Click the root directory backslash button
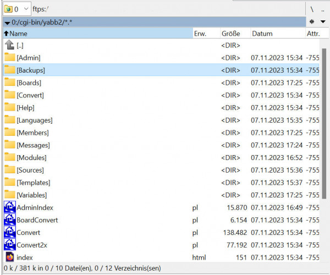Screen dimensions: 330x275 click(x=312, y=9)
